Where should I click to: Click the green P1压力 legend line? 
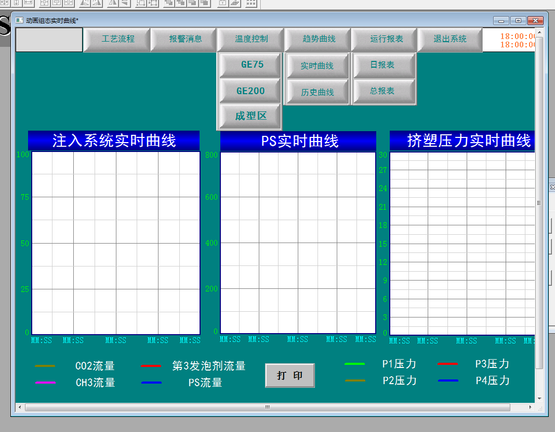354,364
